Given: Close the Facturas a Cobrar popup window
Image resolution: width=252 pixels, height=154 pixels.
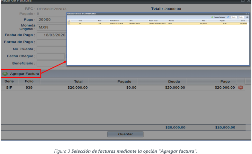Looking at the screenshot, I should pos(248,14).
